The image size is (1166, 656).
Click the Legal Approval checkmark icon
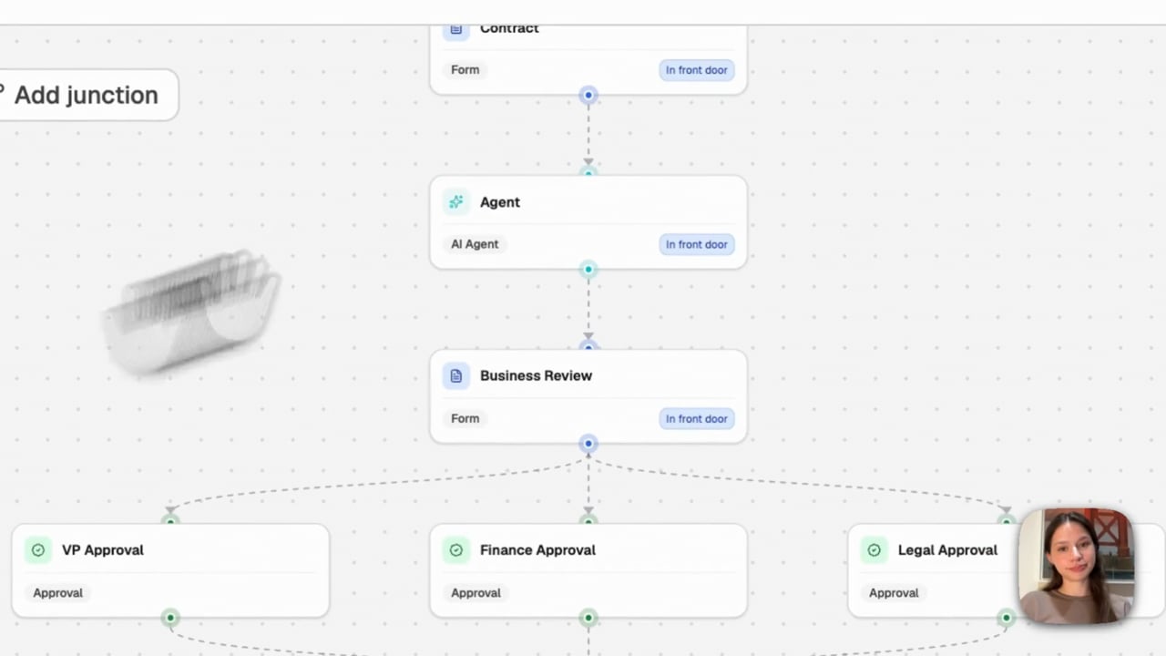874,550
